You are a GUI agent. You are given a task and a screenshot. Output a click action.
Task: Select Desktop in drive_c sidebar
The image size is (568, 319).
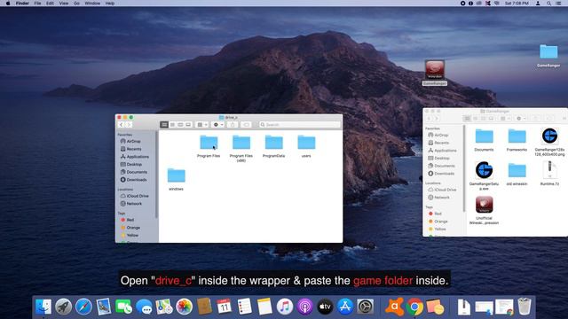coord(134,164)
